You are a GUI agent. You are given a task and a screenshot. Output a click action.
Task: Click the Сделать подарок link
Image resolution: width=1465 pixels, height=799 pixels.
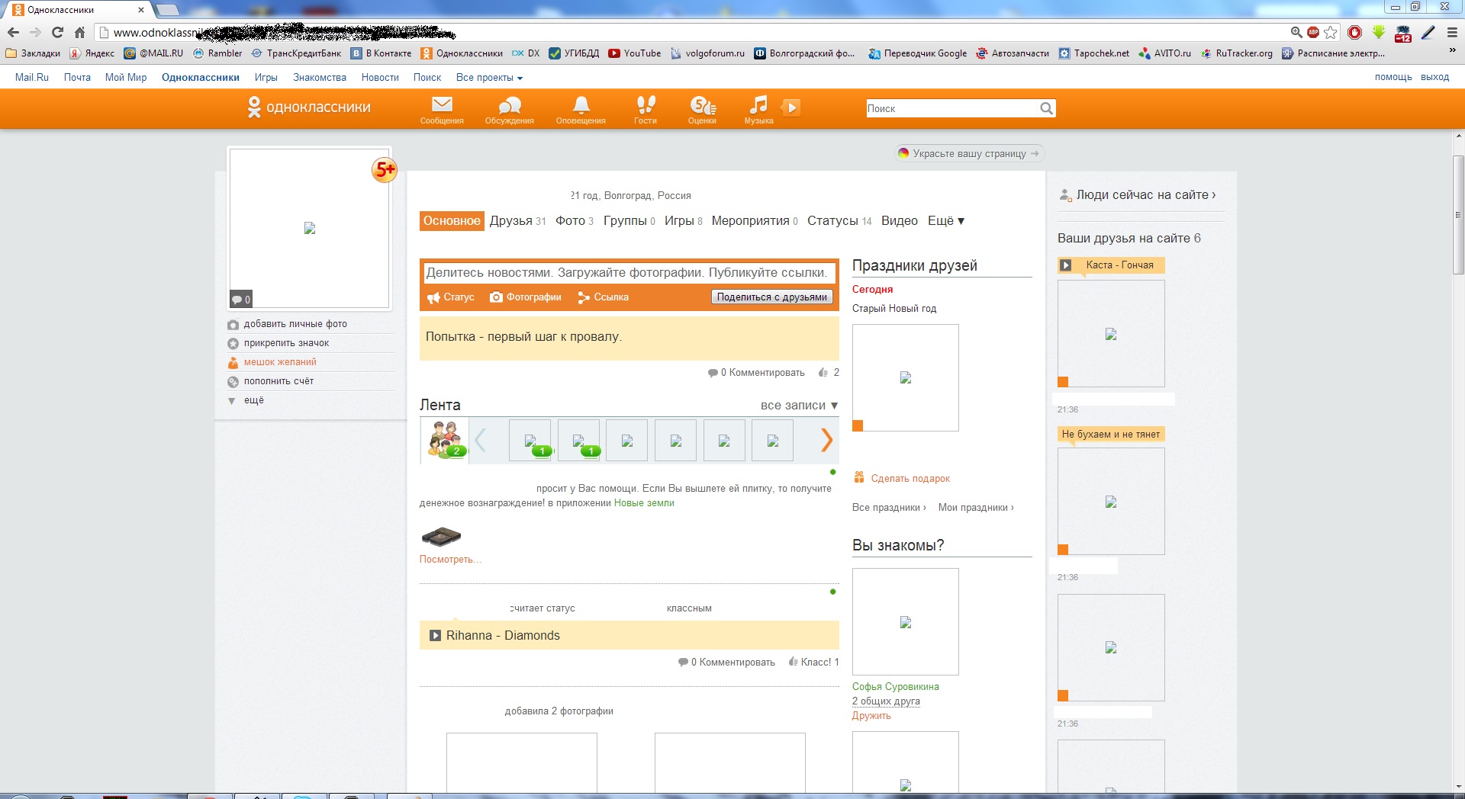point(910,478)
